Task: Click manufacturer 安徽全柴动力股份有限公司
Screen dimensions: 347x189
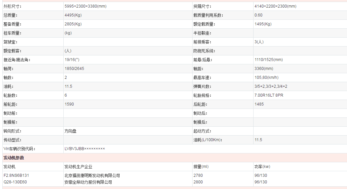Action: tap(88, 182)
